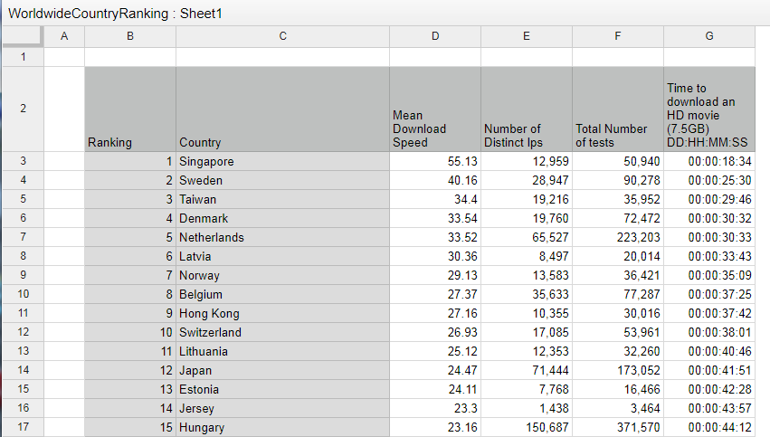
Task: Click download time 00:00:18:34
Action: point(709,161)
